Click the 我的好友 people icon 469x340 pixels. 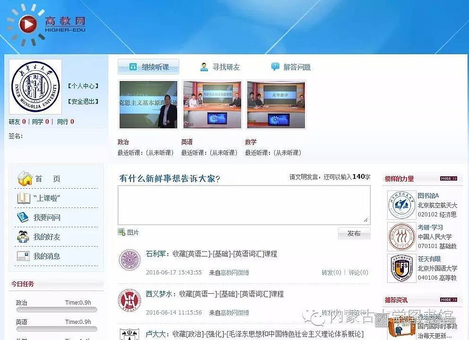(23, 237)
